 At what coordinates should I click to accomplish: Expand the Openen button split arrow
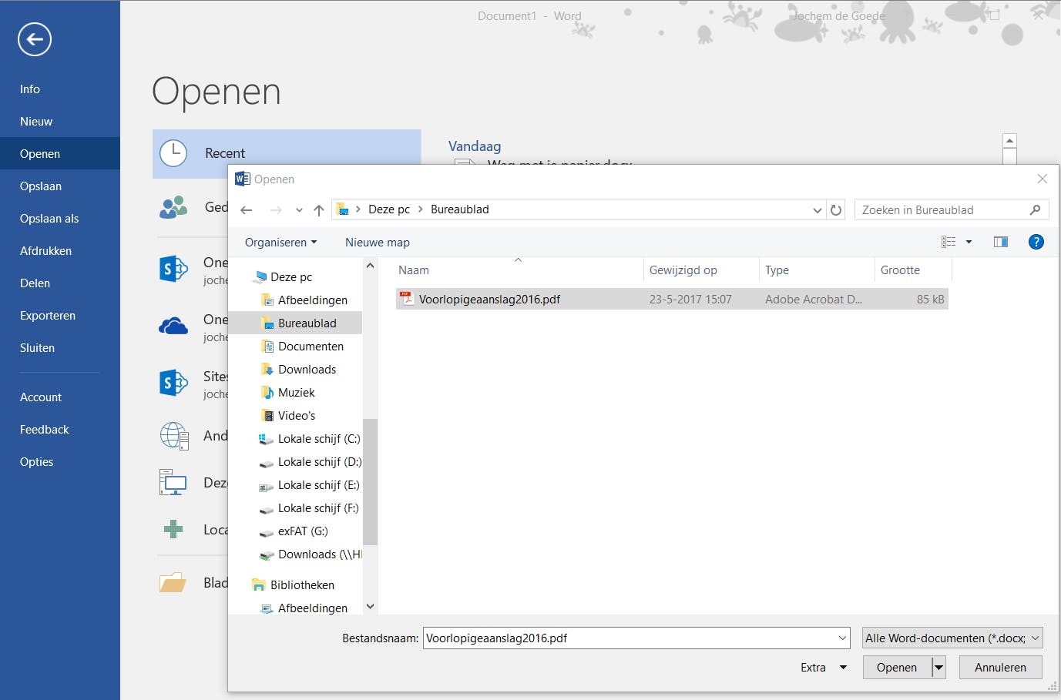[x=938, y=668]
